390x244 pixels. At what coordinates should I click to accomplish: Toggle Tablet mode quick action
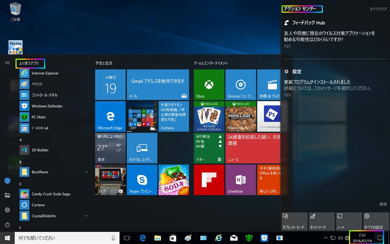pos(294,222)
